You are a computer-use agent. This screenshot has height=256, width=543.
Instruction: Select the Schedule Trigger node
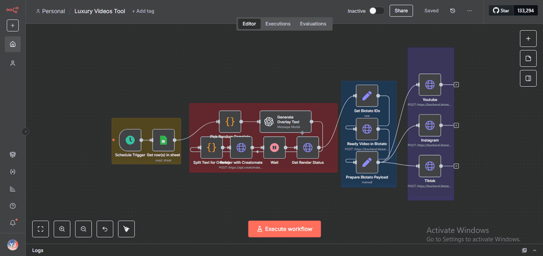click(130, 140)
